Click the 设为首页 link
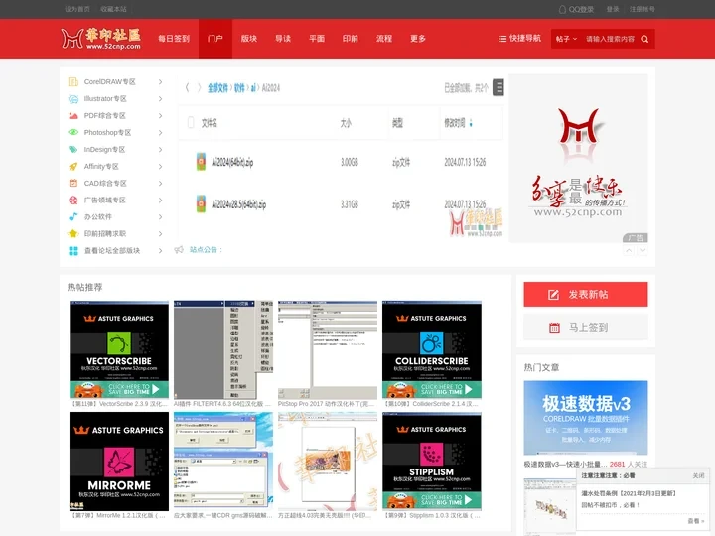Image resolution: width=715 pixels, height=536 pixels. [77, 9]
